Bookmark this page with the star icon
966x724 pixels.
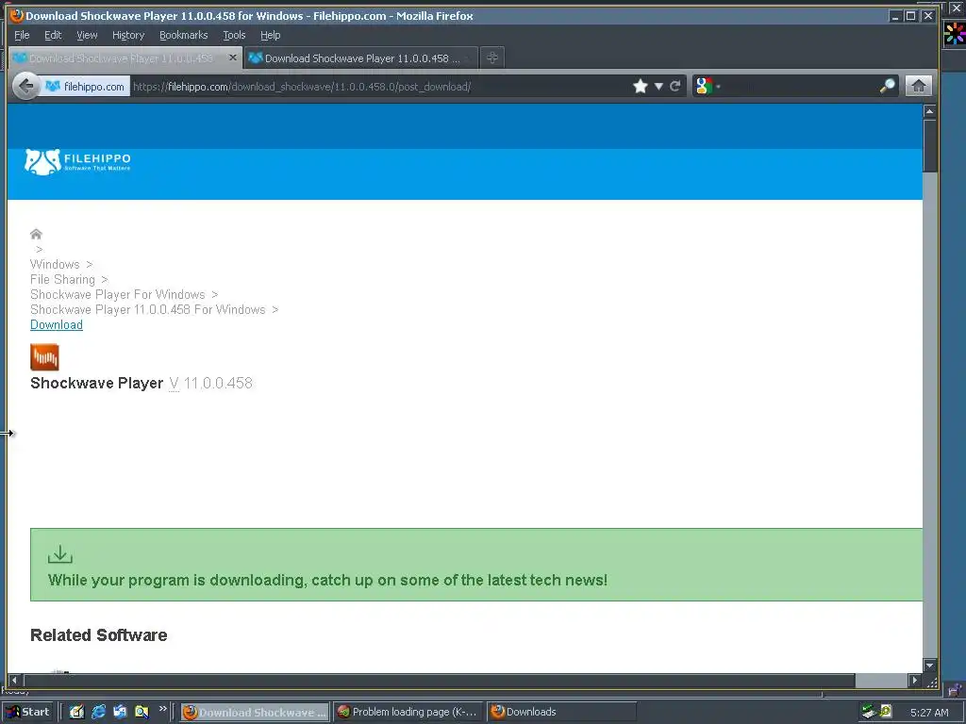tap(641, 86)
